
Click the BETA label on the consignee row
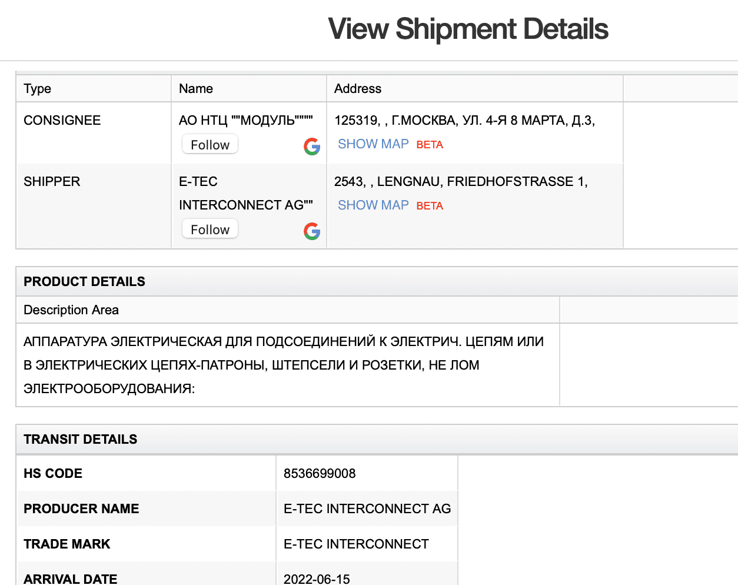[x=430, y=145]
